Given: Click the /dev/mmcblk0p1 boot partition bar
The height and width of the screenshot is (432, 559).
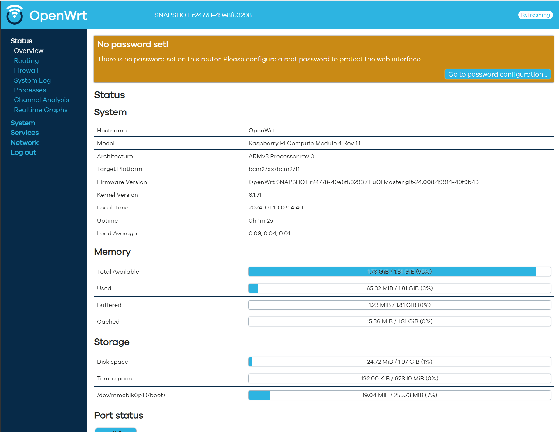Looking at the screenshot, I should (399, 395).
